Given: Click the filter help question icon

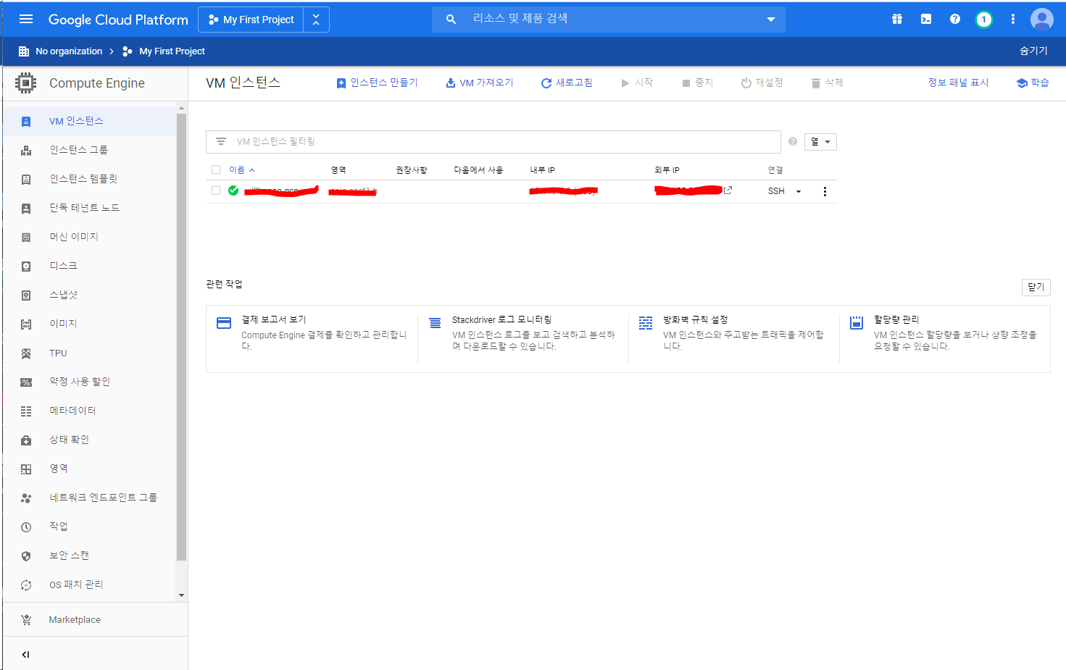Looking at the screenshot, I should (x=793, y=142).
